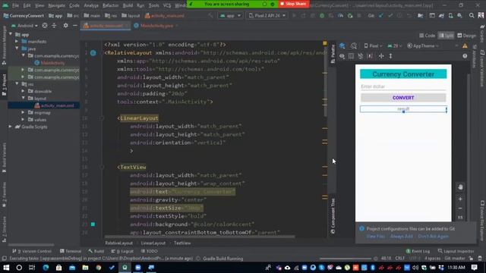Screen dimensions: 486x273
Task: Expand Gradle Scripts node
Action: pyautogui.click(x=11, y=127)
